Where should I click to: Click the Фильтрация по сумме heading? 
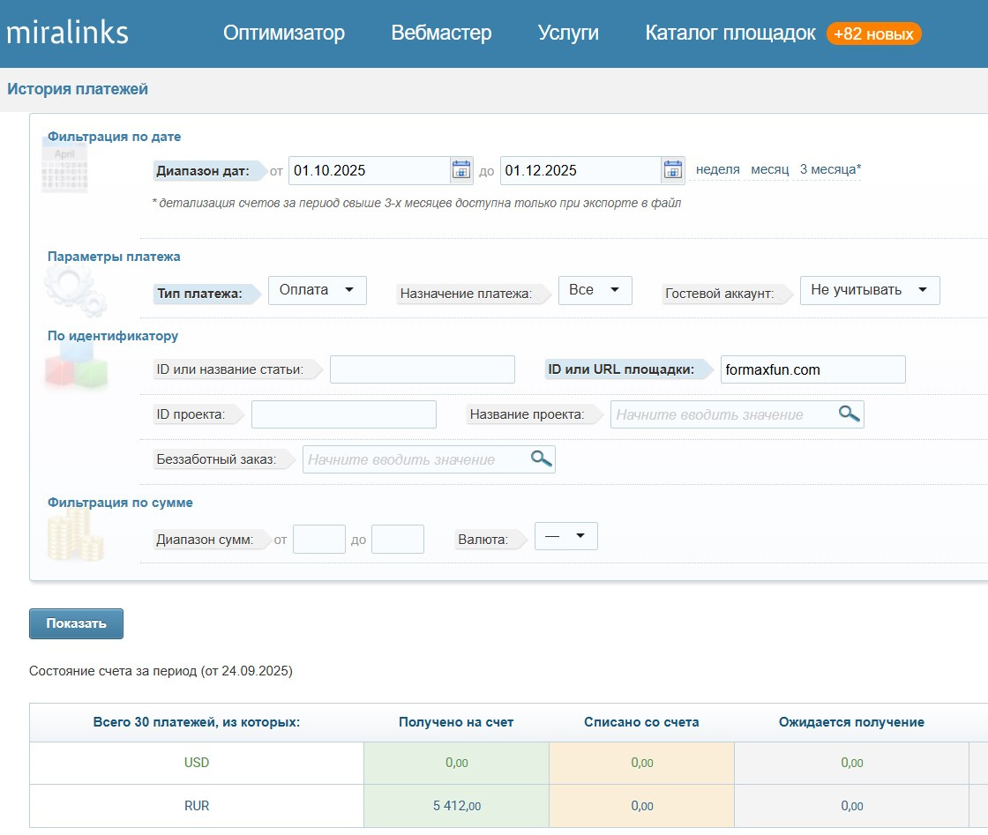click(x=120, y=503)
